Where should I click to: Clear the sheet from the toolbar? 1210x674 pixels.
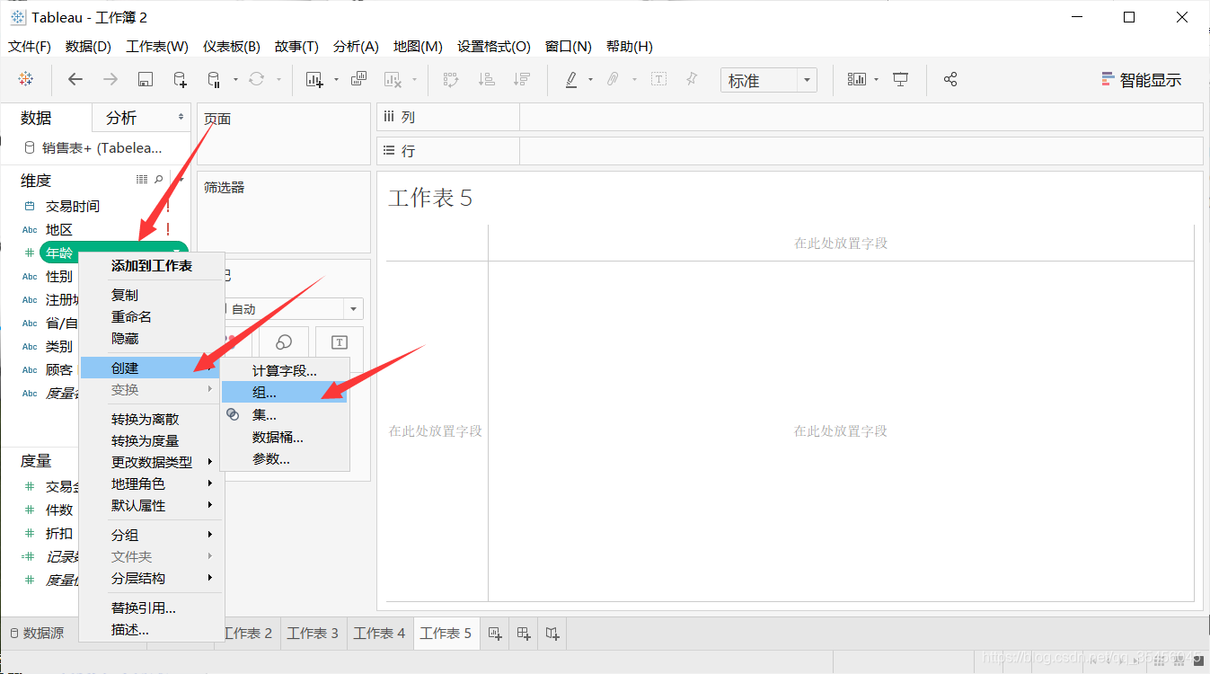[393, 80]
